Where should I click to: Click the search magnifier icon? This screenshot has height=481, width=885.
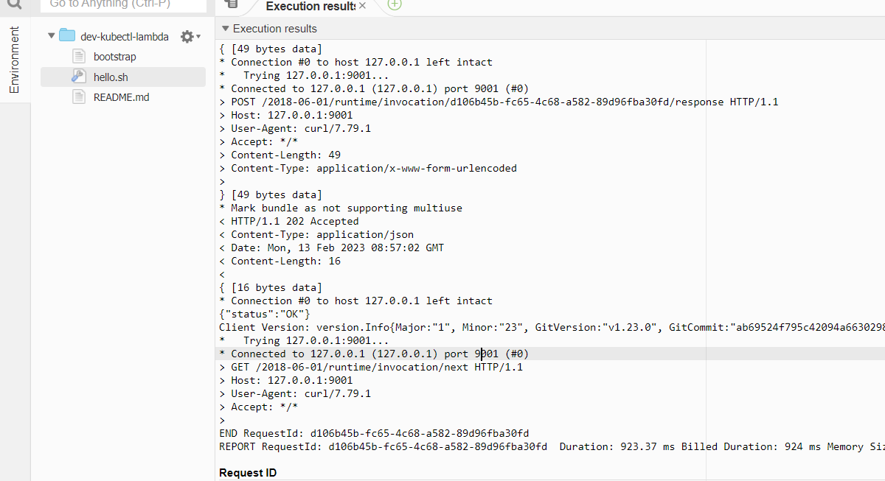(15, 4)
